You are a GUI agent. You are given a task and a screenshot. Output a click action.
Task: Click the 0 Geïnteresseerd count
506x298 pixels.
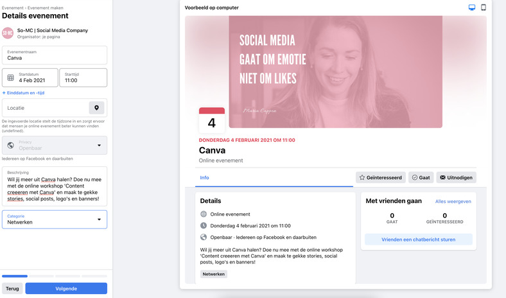(x=445, y=218)
